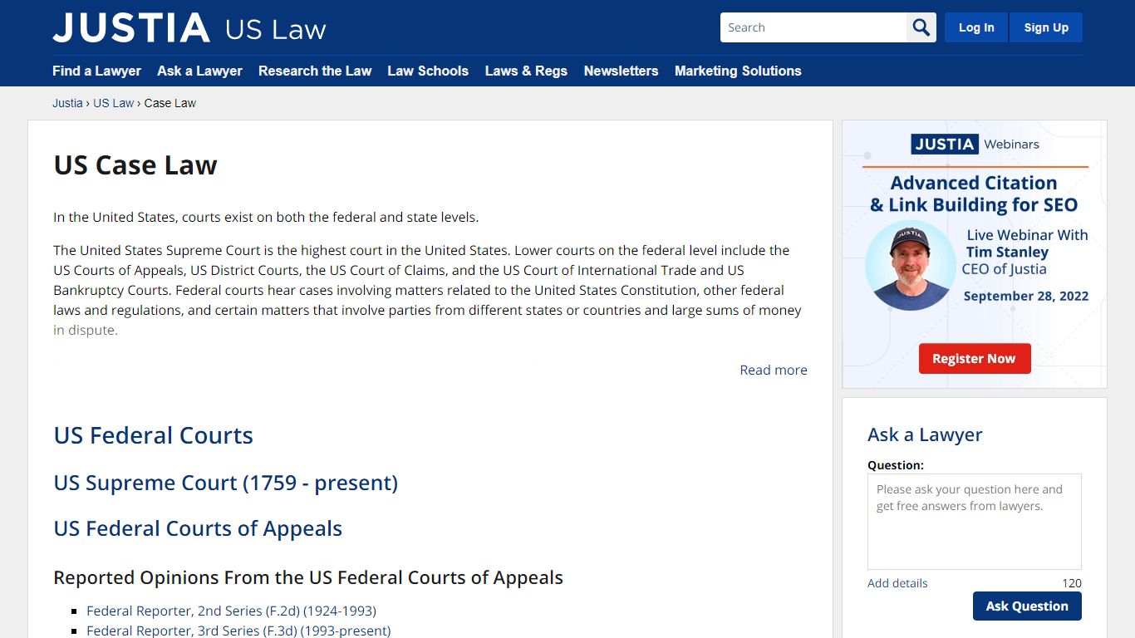This screenshot has height=638, width=1135.
Task: Open US Supreme Court (1759 - present) link
Action: 225,483
